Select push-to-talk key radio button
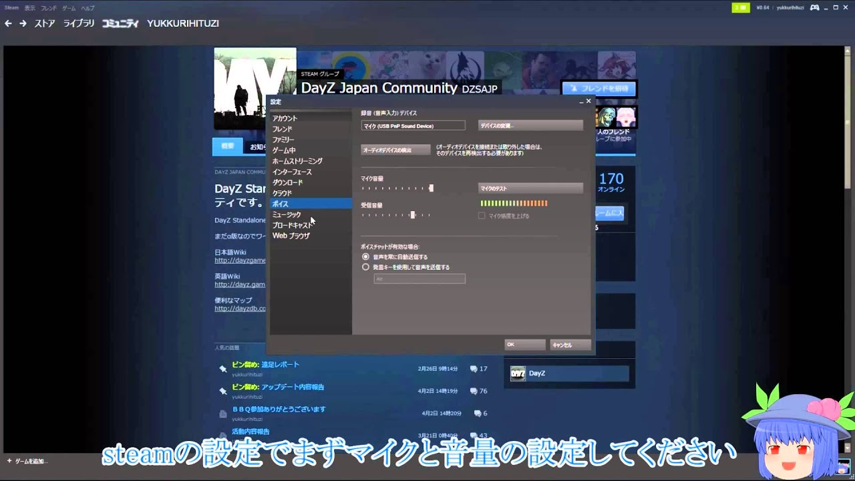Screen dimensions: 855x481 click(365, 267)
